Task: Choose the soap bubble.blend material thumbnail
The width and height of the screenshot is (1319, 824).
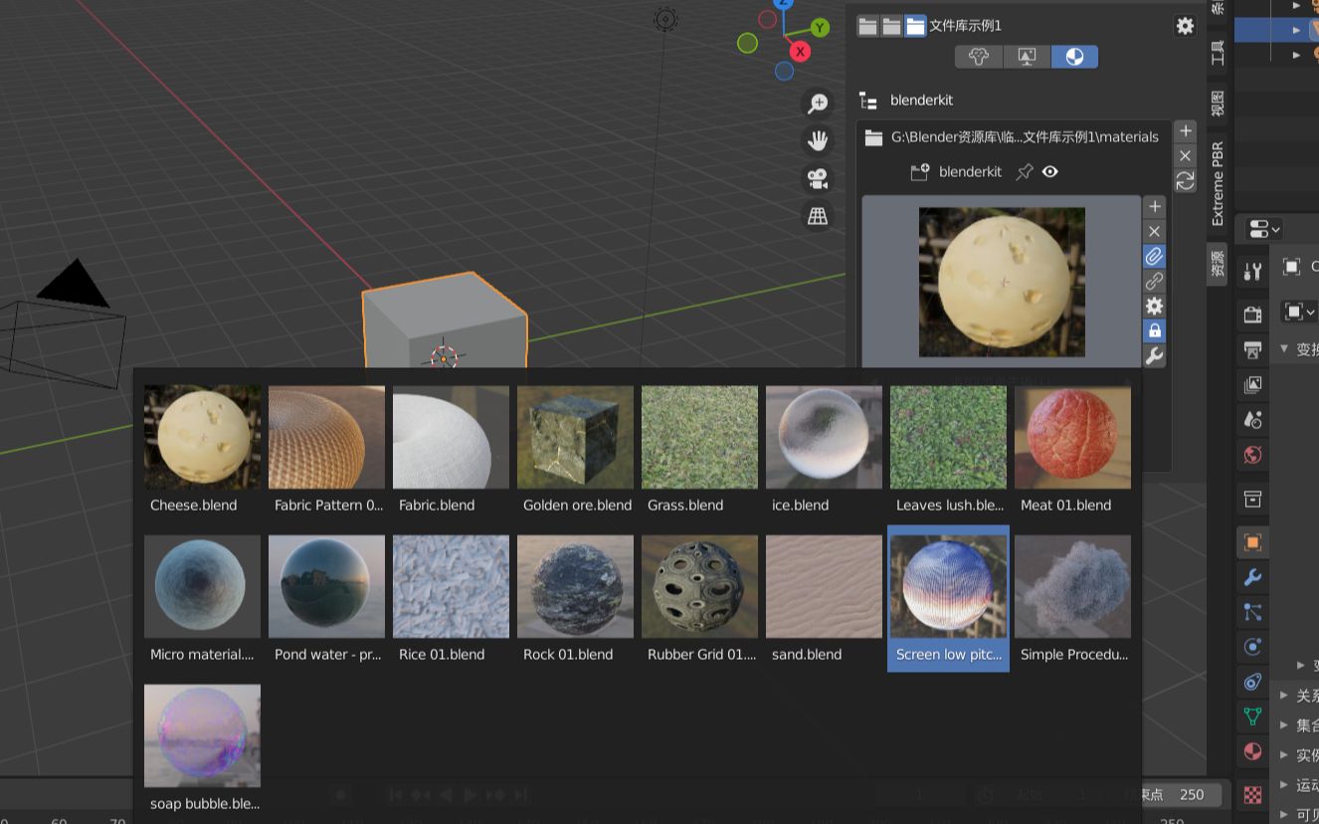Action: coord(202,735)
